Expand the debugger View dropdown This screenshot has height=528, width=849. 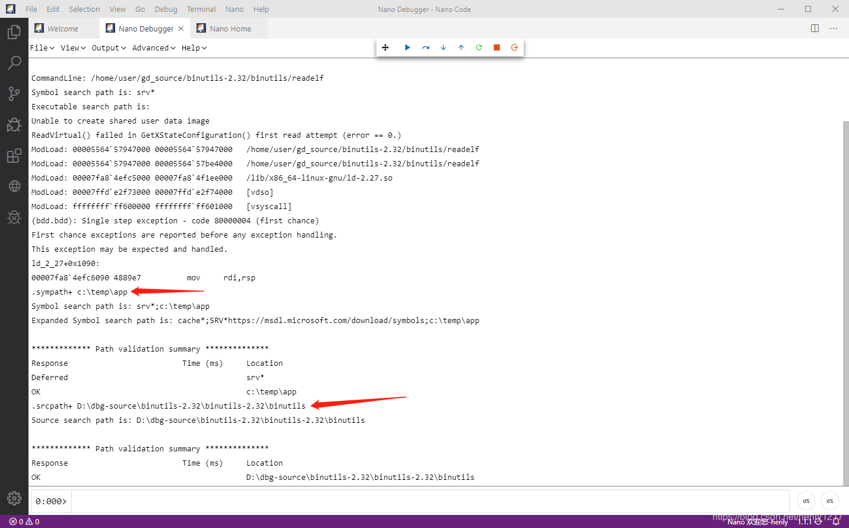pyautogui.click(x=73, y=48)
